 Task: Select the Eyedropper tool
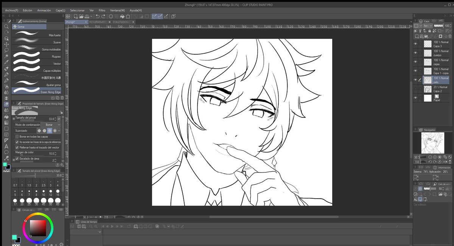click(6, 61)
